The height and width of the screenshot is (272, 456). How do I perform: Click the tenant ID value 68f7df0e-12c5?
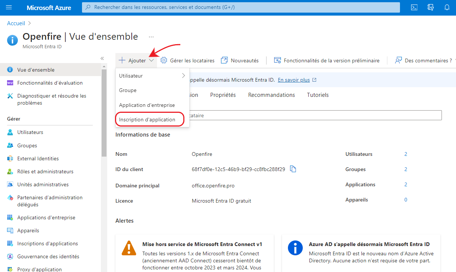tap(238, 169)
